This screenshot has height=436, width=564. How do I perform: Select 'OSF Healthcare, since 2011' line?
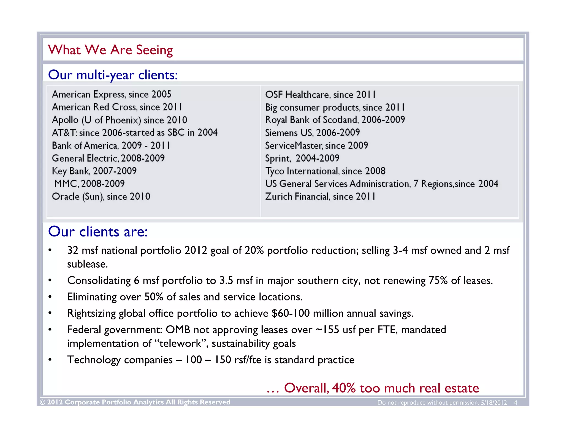click(320, 95)
